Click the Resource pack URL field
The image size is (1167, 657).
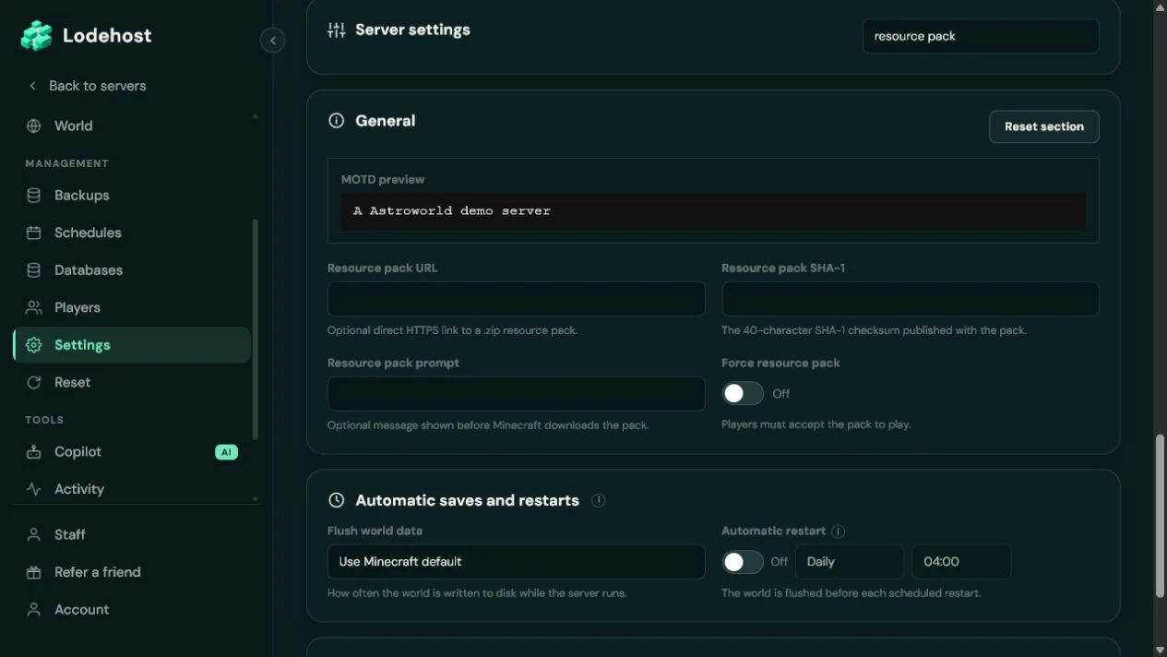(516, 299)
